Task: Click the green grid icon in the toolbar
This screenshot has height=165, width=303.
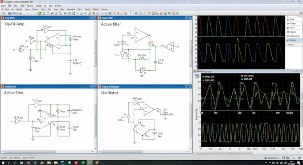Action: pyautogui.click(x=39, y=13)
